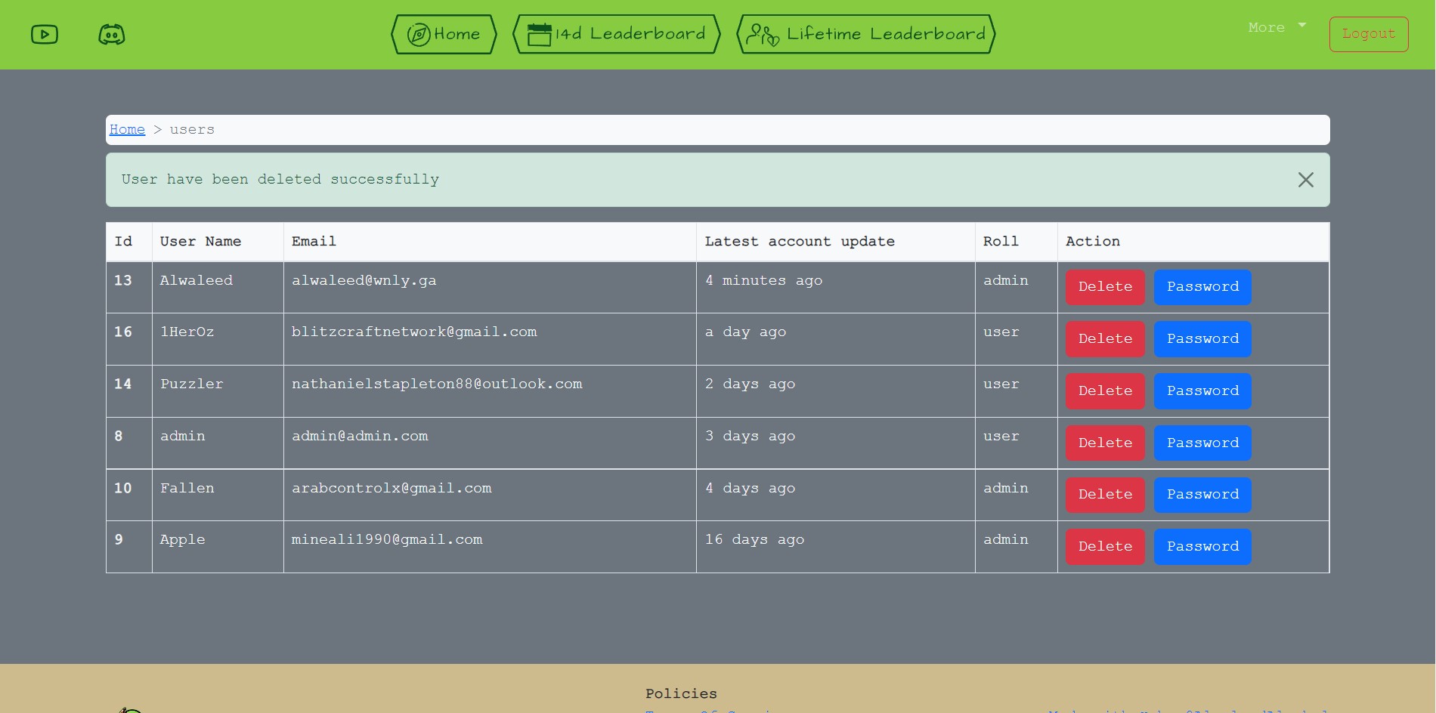This screenshot has height=713, width=1436.
Task: Select email nathanielstapleton88@outlook.com
Action: pyautogui.click(x=437, y=384)
